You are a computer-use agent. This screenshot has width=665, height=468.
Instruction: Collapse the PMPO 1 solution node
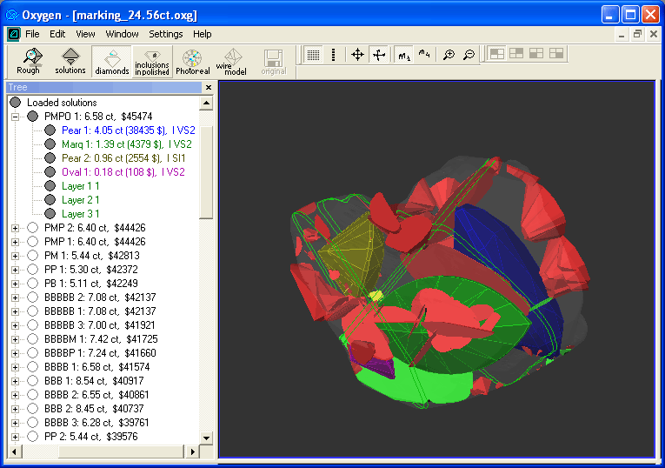point(15,117)
